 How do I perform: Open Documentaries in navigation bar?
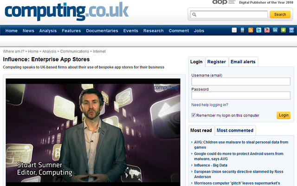click(x=102, y=31)
